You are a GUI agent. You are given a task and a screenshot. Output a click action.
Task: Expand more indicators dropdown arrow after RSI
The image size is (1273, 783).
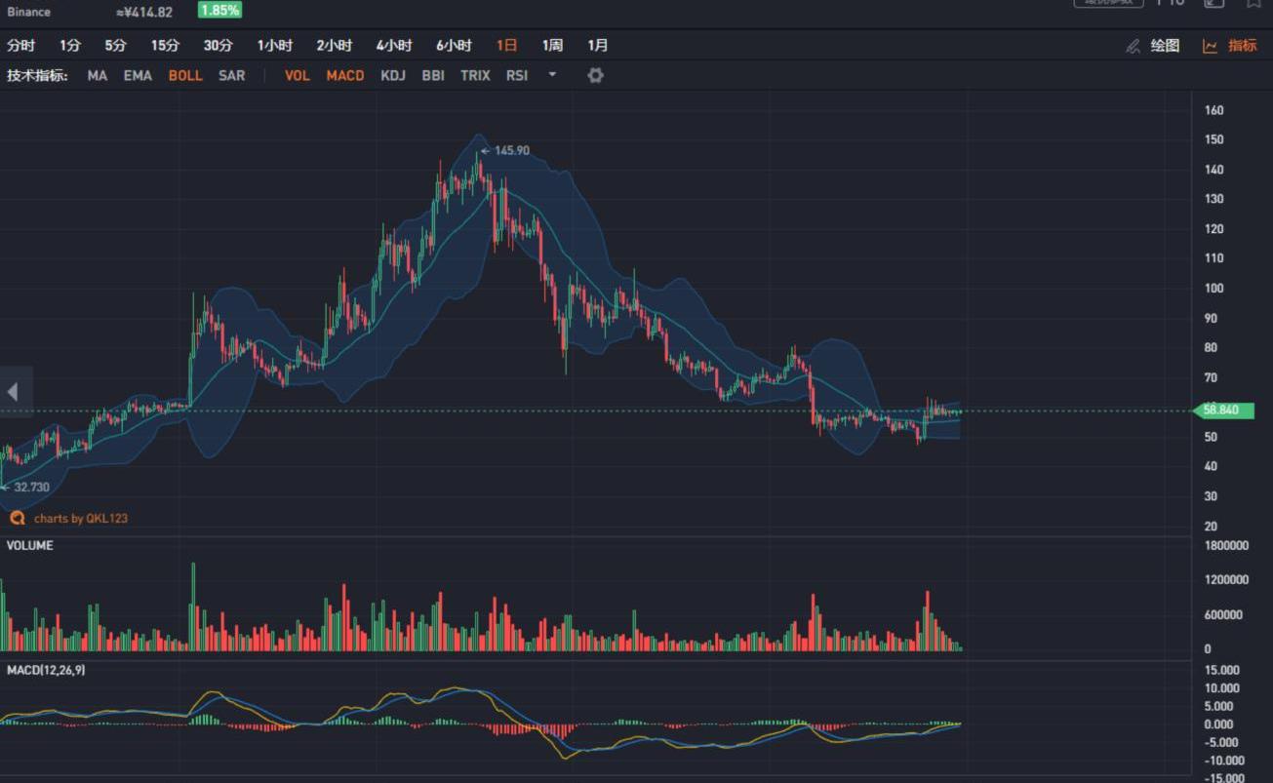pyautogui.click(x=552, y=75)
